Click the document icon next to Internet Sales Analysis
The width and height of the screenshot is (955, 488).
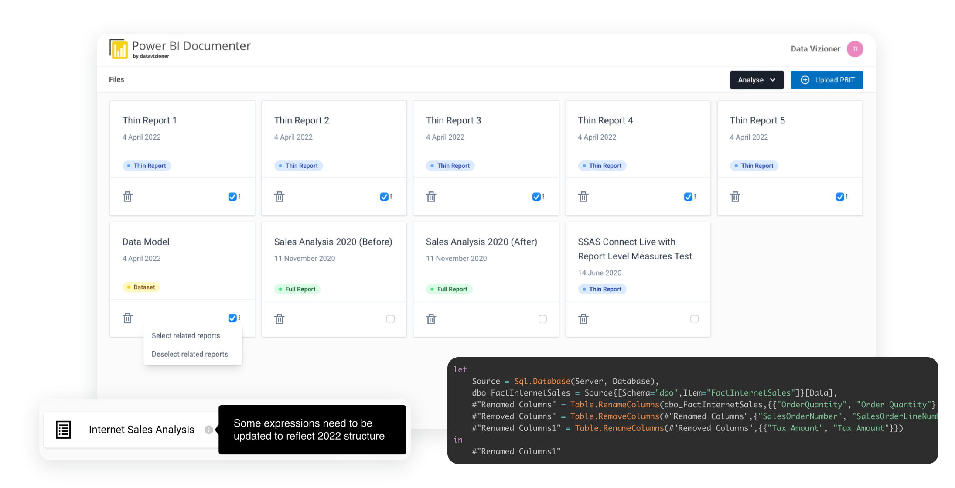click(x=63, y=430)
